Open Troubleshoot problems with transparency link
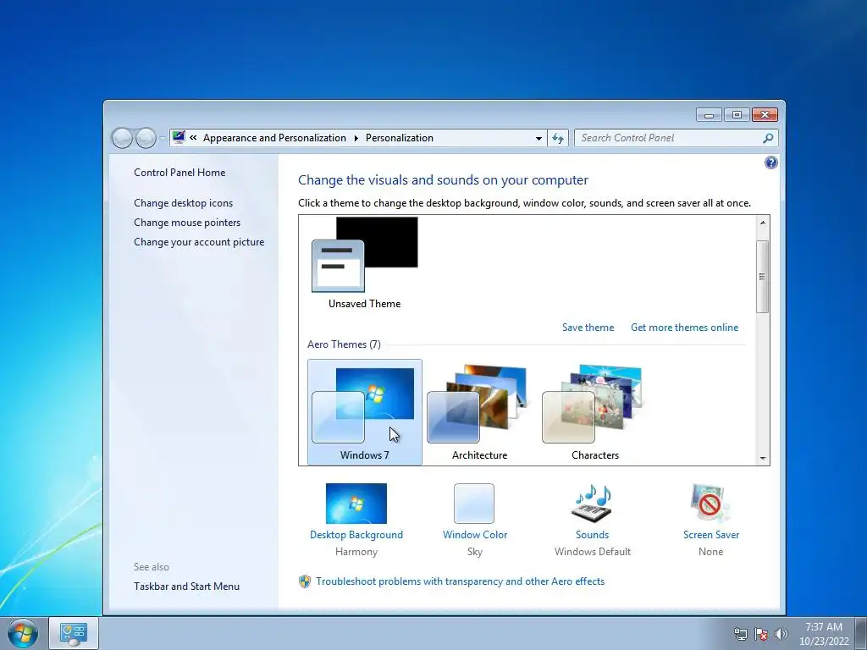Viewport: 867px width, 650px height. (460, 581)
